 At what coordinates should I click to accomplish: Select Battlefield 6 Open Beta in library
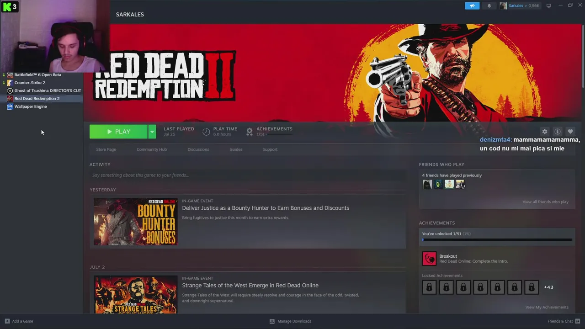point(37,74)
